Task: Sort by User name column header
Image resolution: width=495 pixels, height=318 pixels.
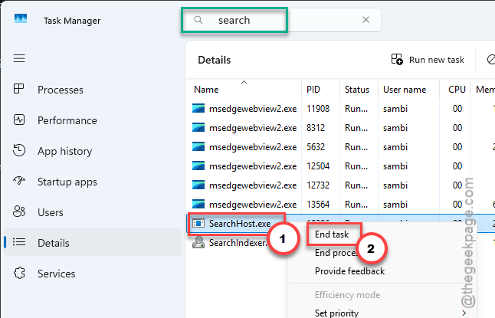Action: 405,90
